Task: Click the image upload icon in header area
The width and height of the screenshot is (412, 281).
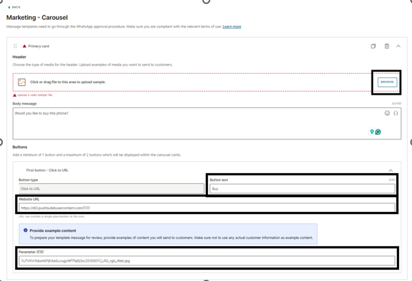Action: 22,82
